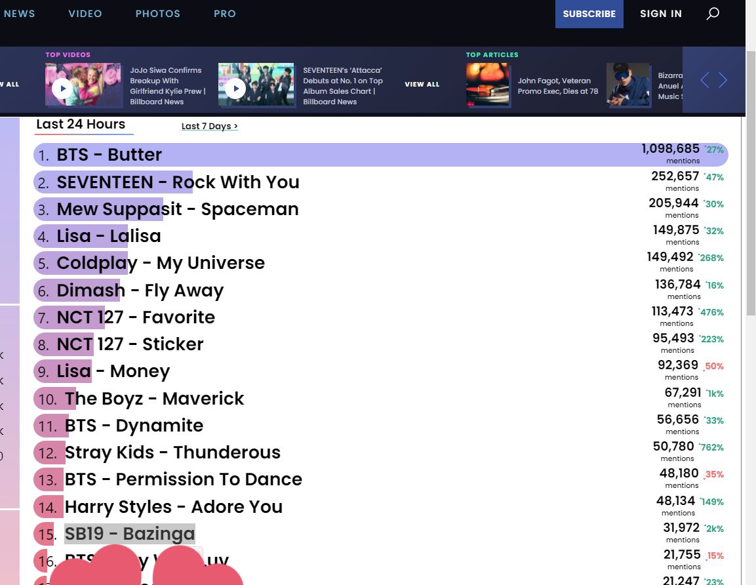The width and height of the screenshot is (756, 585).
Task: Click the 56,656 mentions count
Action: (x=678, y=420)
